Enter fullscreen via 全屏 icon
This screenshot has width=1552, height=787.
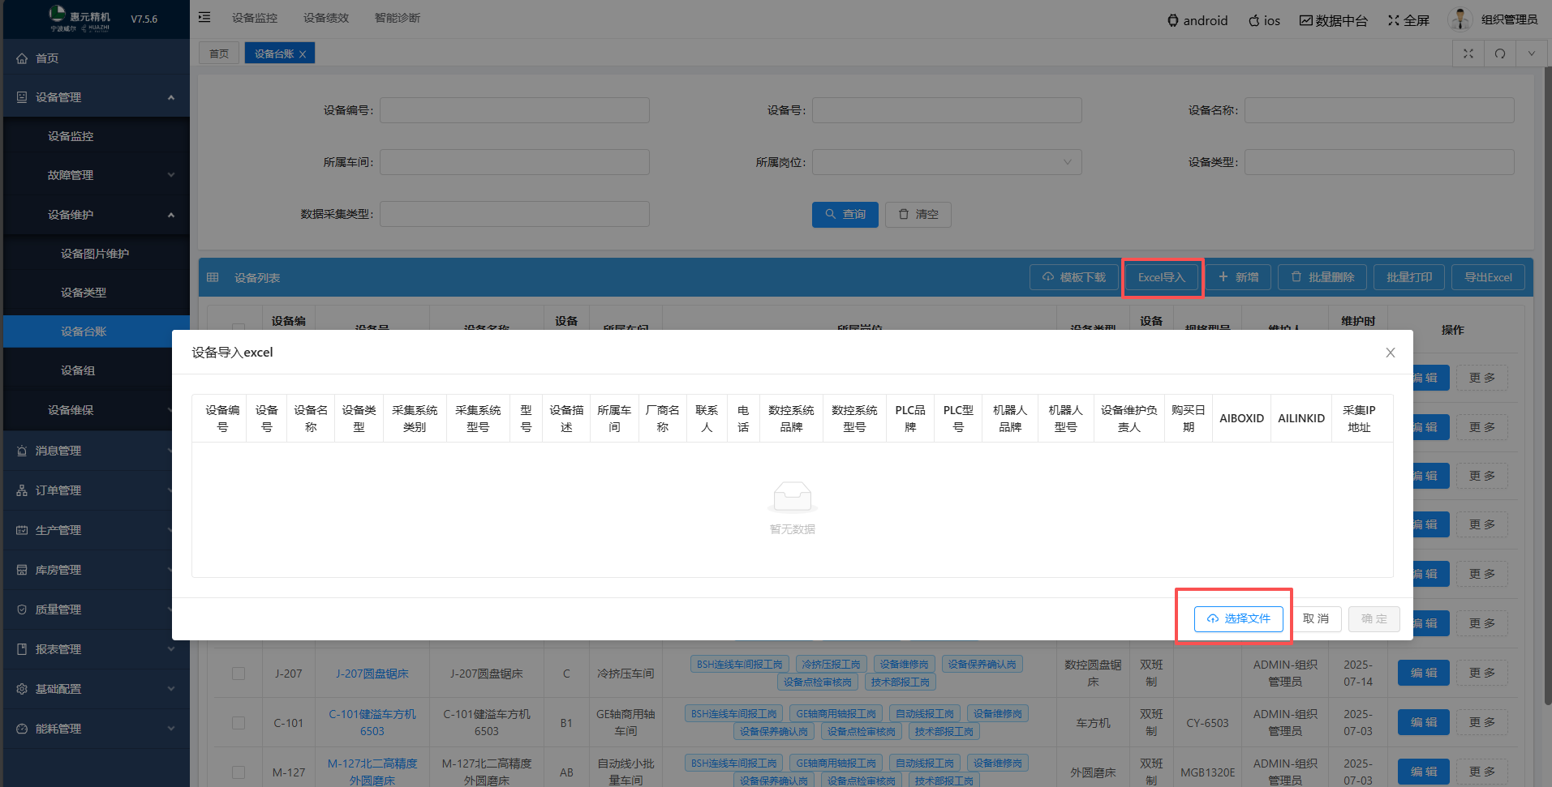(1394, 20)
